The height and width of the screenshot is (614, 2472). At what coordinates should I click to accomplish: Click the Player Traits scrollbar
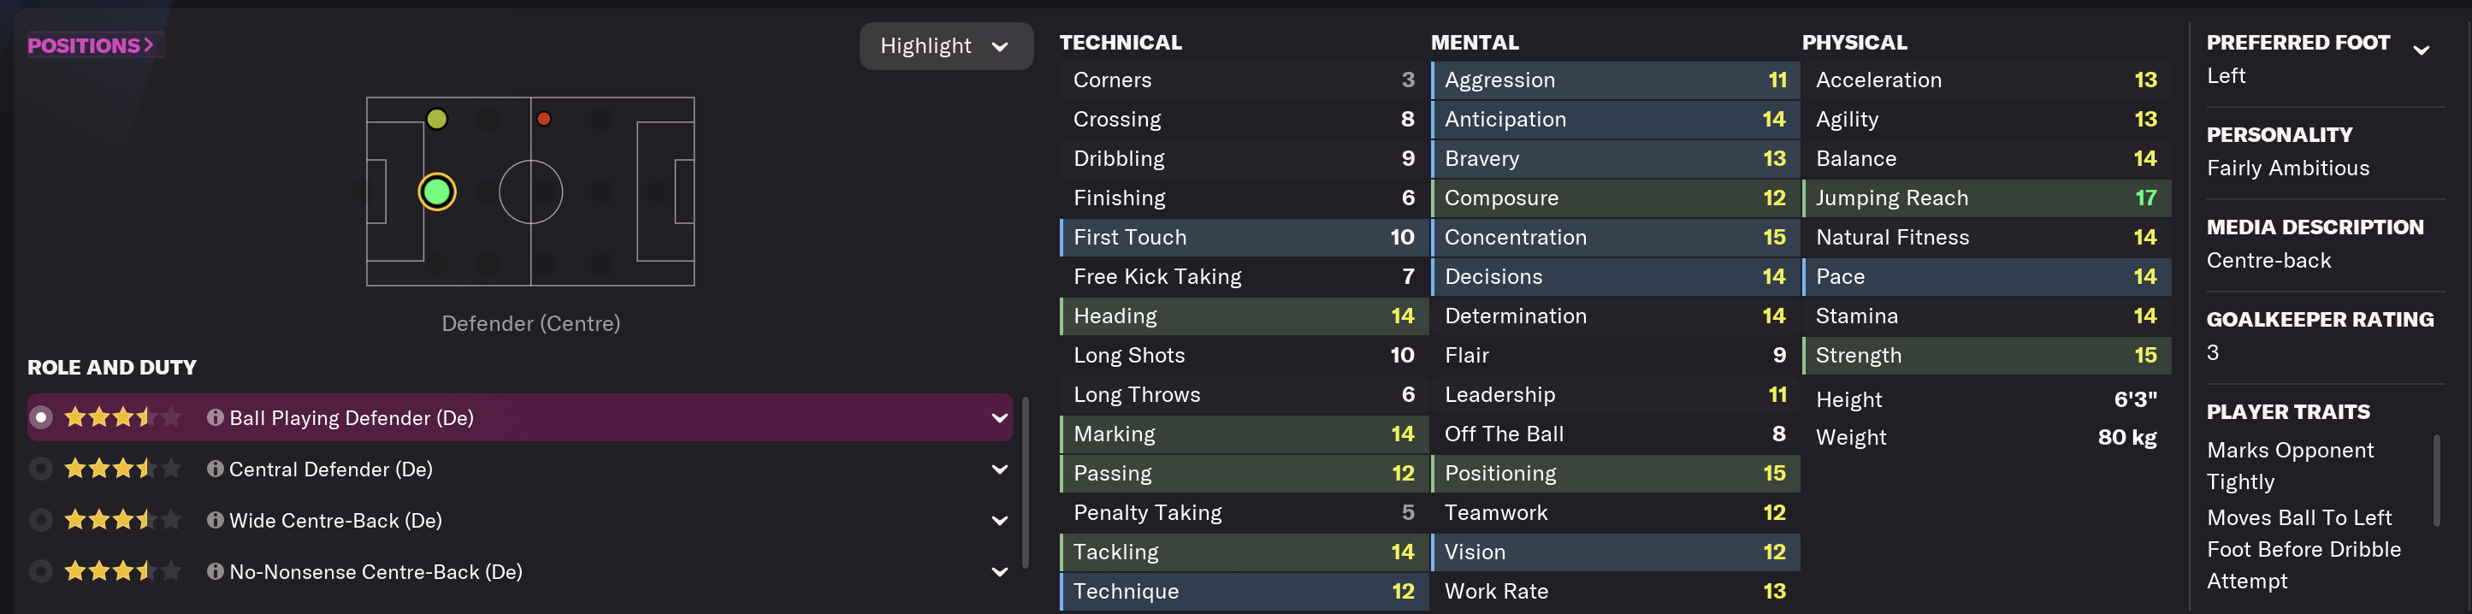pyautogui.click(x=2435, y=480)
